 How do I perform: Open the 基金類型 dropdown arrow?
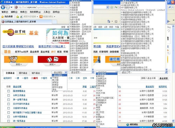(x=66, y=72)
